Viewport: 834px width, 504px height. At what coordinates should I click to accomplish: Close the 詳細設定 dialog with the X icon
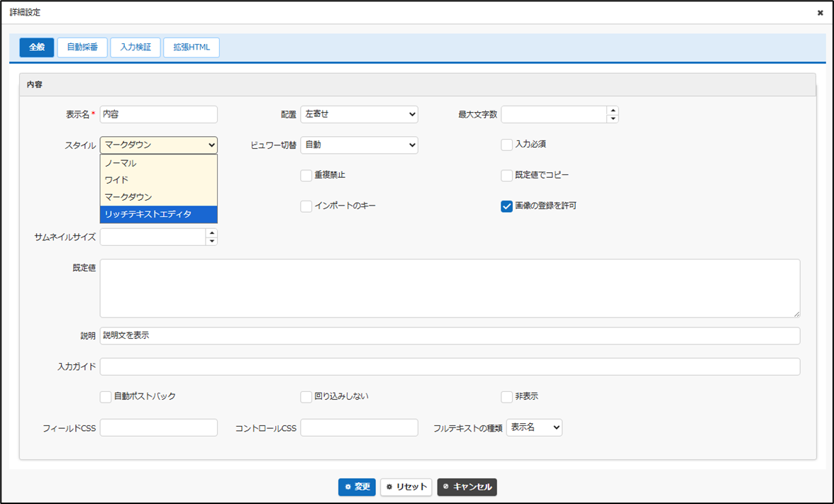pyautogui.click(x=820, y=13)
